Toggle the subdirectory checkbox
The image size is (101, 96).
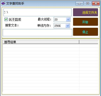(6, 19)
